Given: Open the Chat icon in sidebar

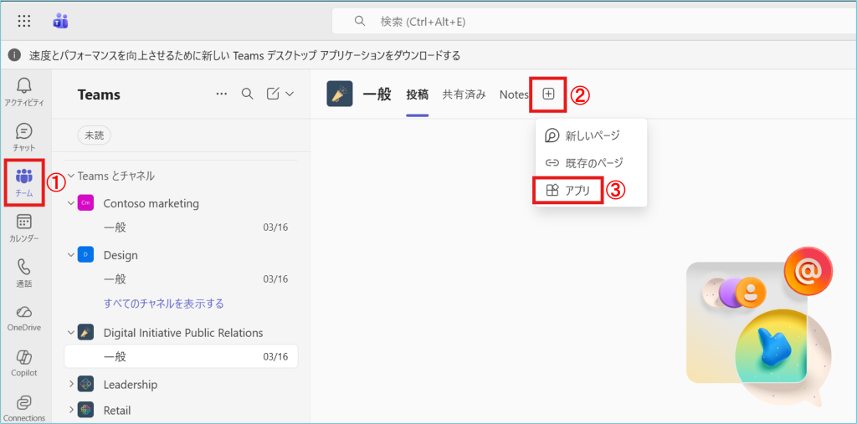Looking at the screenshot, I should [x=24, y=132].
